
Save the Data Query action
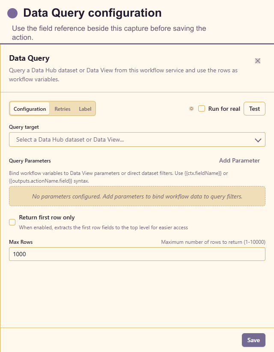pos(253,340)
